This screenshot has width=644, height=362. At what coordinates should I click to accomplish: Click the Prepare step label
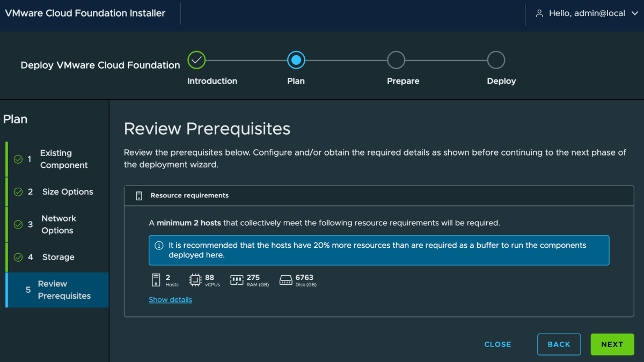[403, 81]
